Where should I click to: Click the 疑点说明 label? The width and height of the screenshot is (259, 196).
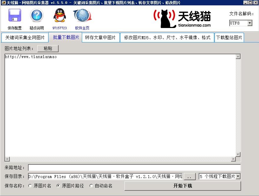(37, 28)
